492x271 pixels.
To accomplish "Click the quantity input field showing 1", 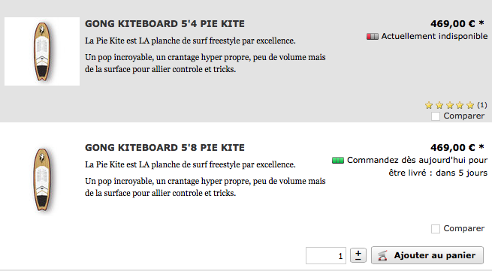I will click(326, 256).
